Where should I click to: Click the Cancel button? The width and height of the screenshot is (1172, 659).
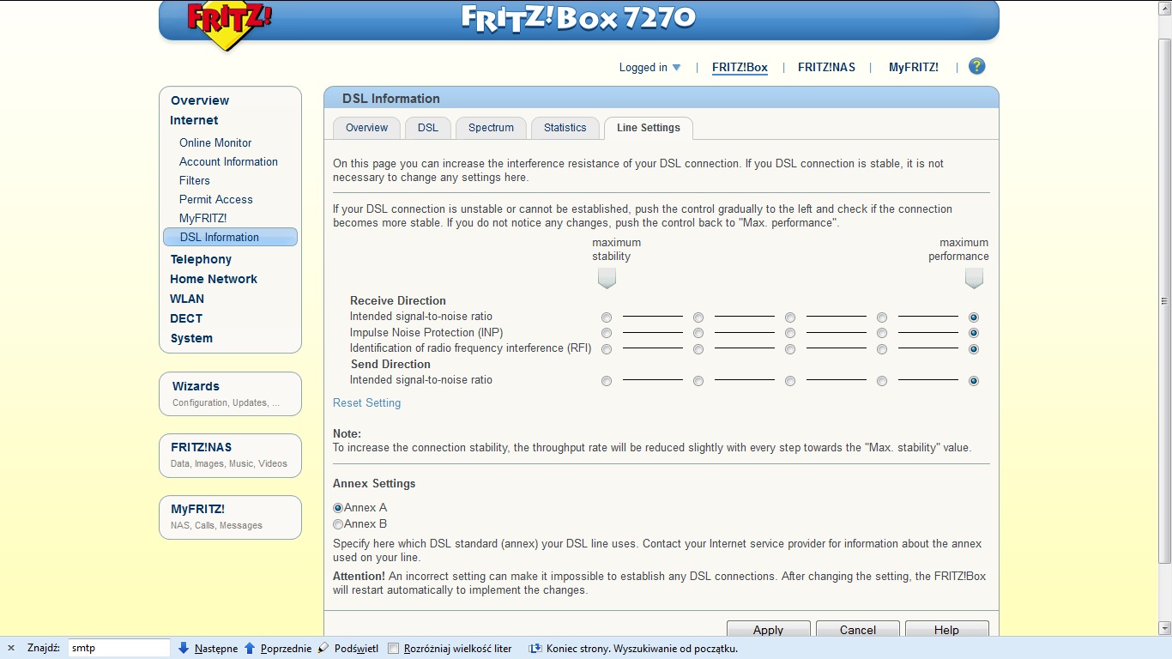857,629
